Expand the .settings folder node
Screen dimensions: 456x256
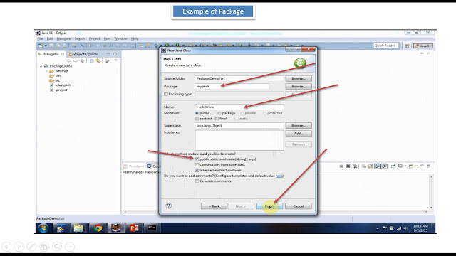[x=46, y=71]
